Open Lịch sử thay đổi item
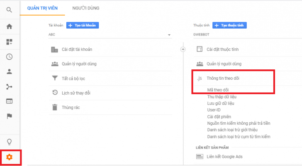The width and height of the screenshot is (302, 166). (110, 93)
